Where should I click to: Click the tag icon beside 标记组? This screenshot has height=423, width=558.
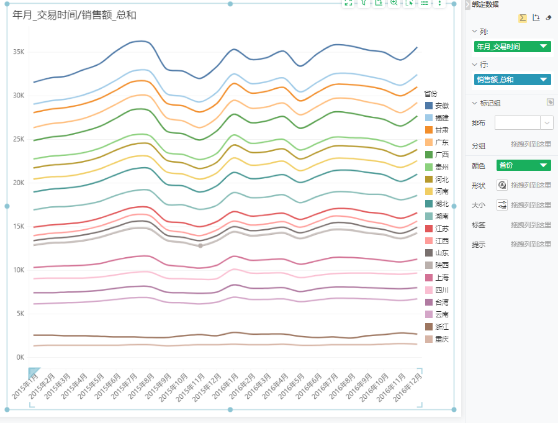tap(550, 102)
